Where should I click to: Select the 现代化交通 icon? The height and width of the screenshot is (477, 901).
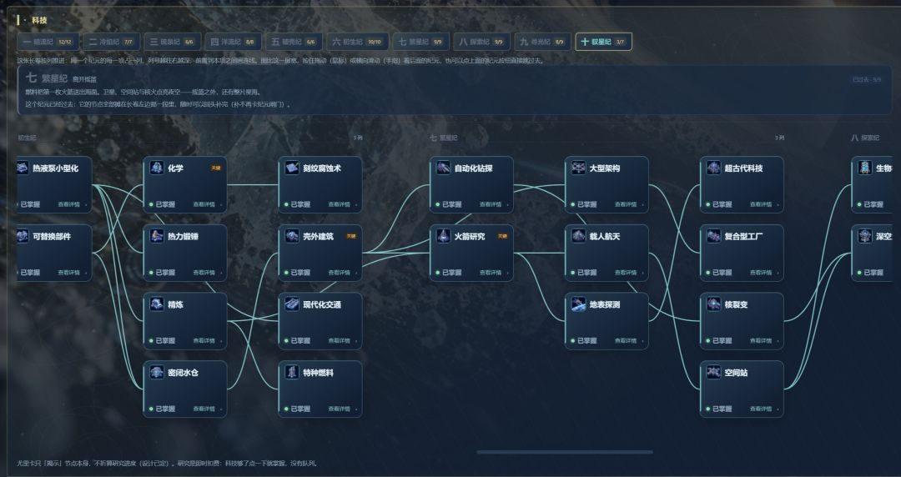[x=292, y=304]
